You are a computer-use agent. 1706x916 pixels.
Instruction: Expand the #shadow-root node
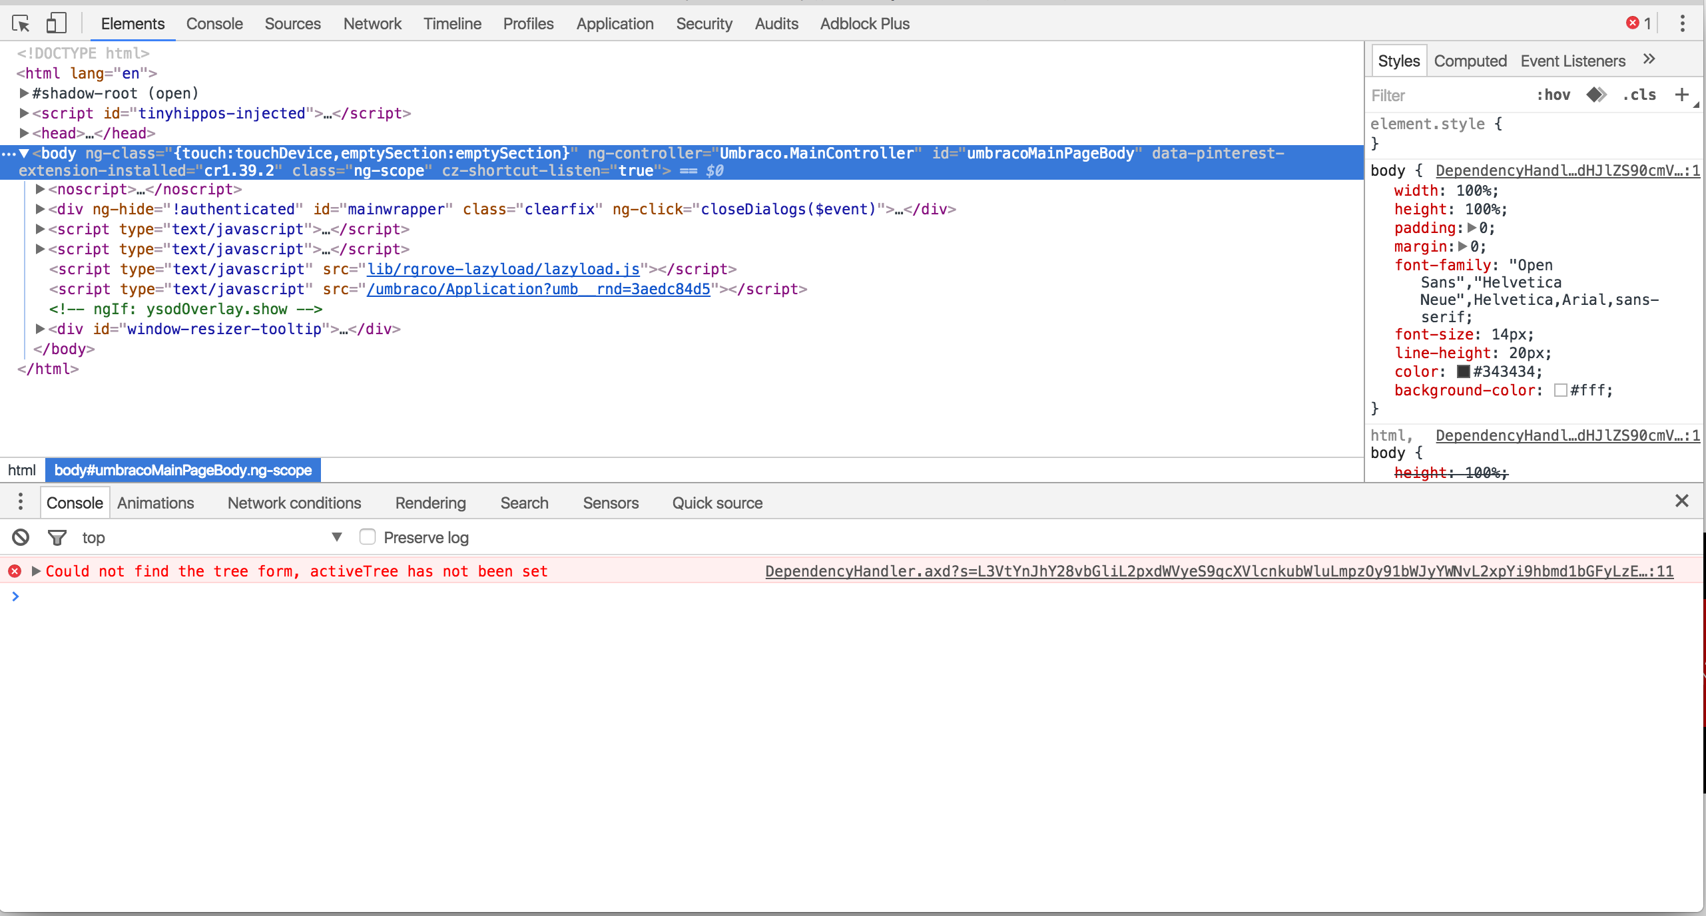click(24, 93)
